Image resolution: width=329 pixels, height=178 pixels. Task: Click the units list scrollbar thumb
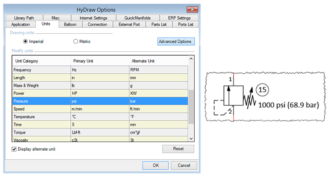[191, 107]
